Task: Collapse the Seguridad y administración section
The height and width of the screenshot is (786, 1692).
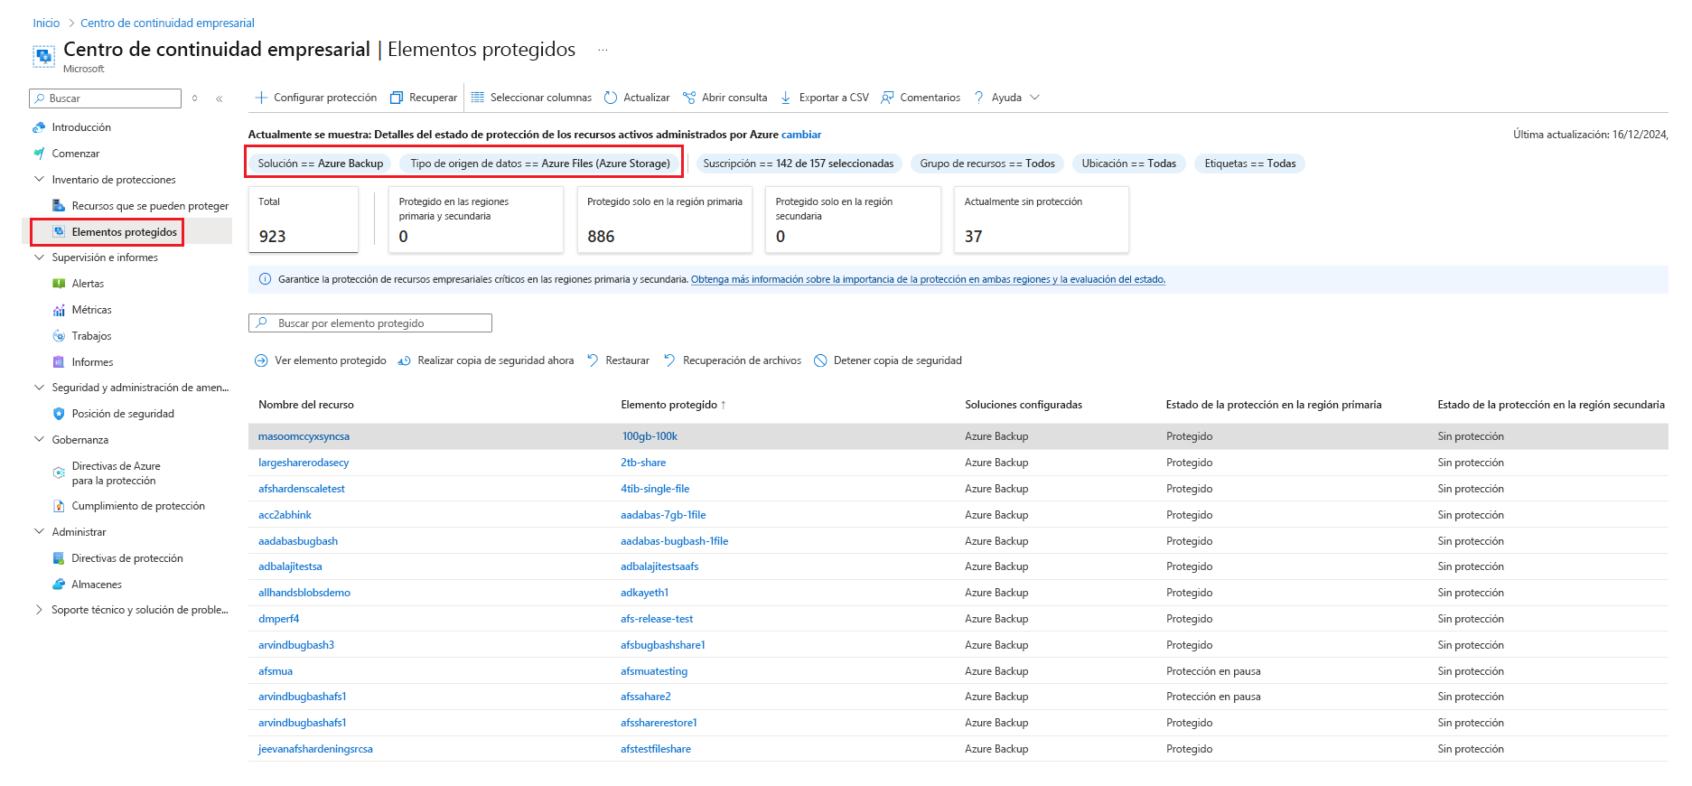Action: click(x=39, y=388)
